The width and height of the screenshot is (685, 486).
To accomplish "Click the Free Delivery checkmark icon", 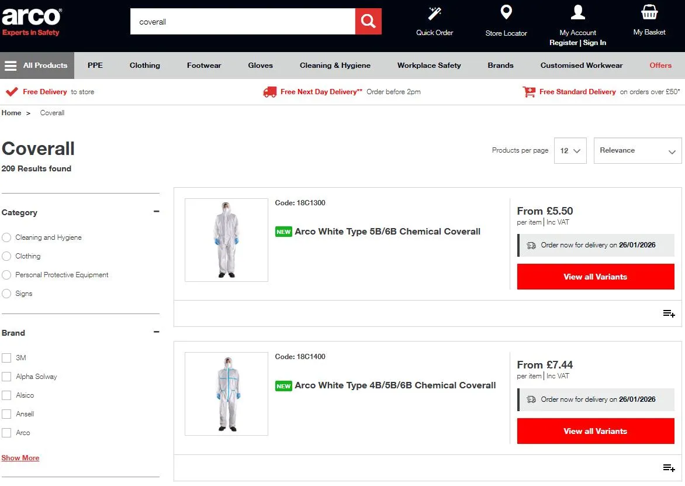I will tap(12, 92).
